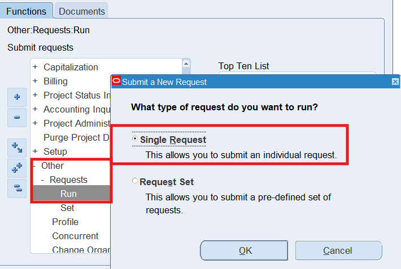Collapse the Requests tree node
The image size is (401, 269).
point(42,180)
